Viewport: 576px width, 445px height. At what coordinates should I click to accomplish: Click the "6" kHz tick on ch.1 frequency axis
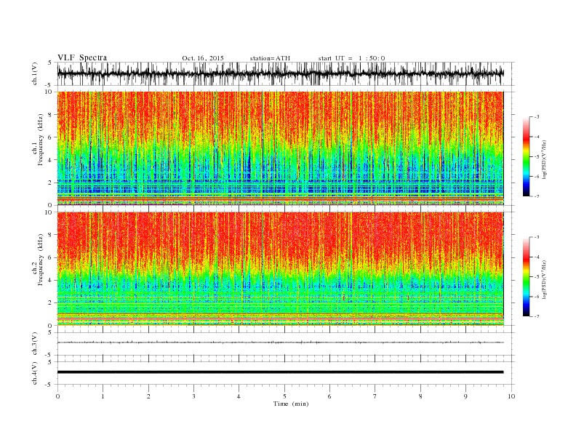[x=50, y=137]
